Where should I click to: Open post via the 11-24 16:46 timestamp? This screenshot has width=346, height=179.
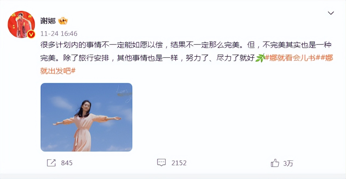[59, 34]
